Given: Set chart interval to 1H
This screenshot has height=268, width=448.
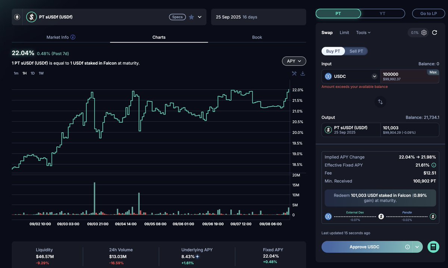Looking at the screenshot, I should [25, 73].
